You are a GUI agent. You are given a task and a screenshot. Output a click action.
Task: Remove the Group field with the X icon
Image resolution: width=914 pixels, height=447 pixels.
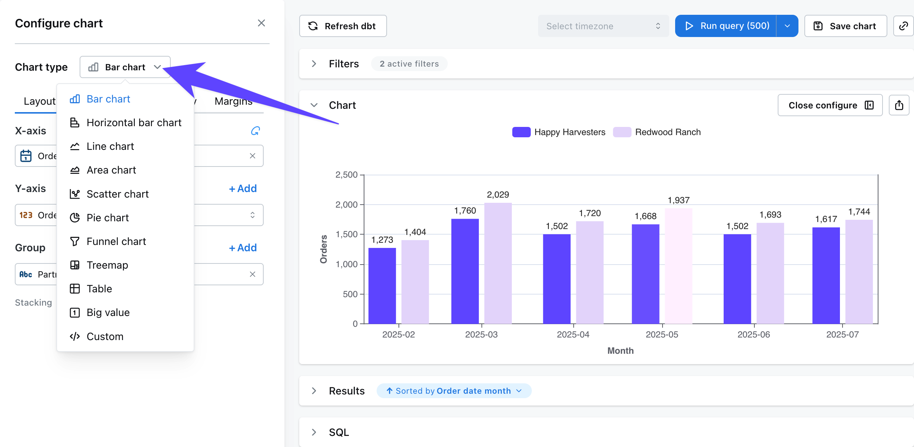pos(253,274)
